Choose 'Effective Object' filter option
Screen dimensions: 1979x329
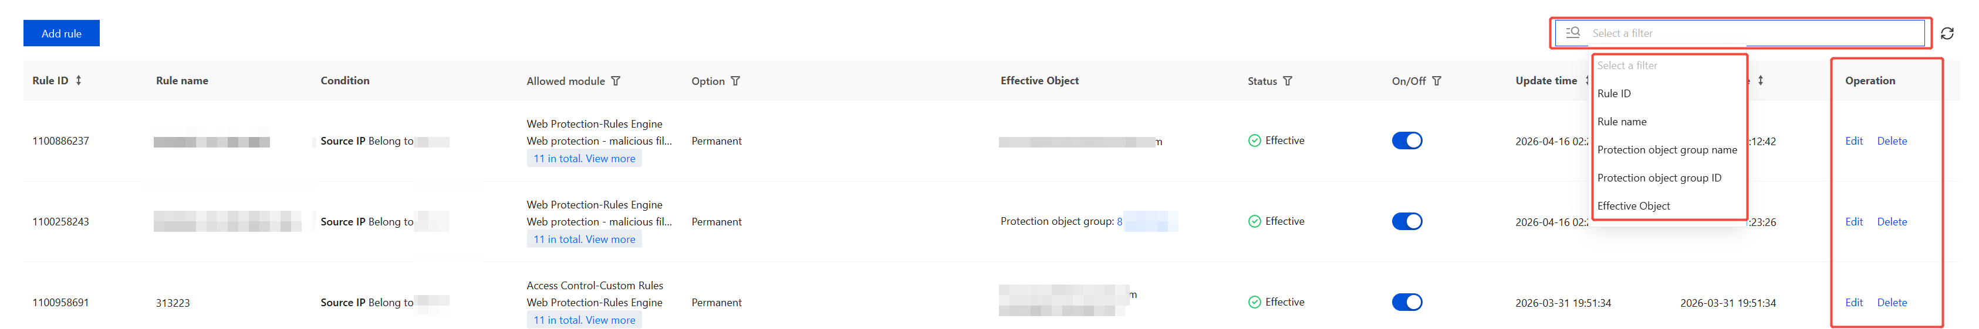tap(1633, 206)
